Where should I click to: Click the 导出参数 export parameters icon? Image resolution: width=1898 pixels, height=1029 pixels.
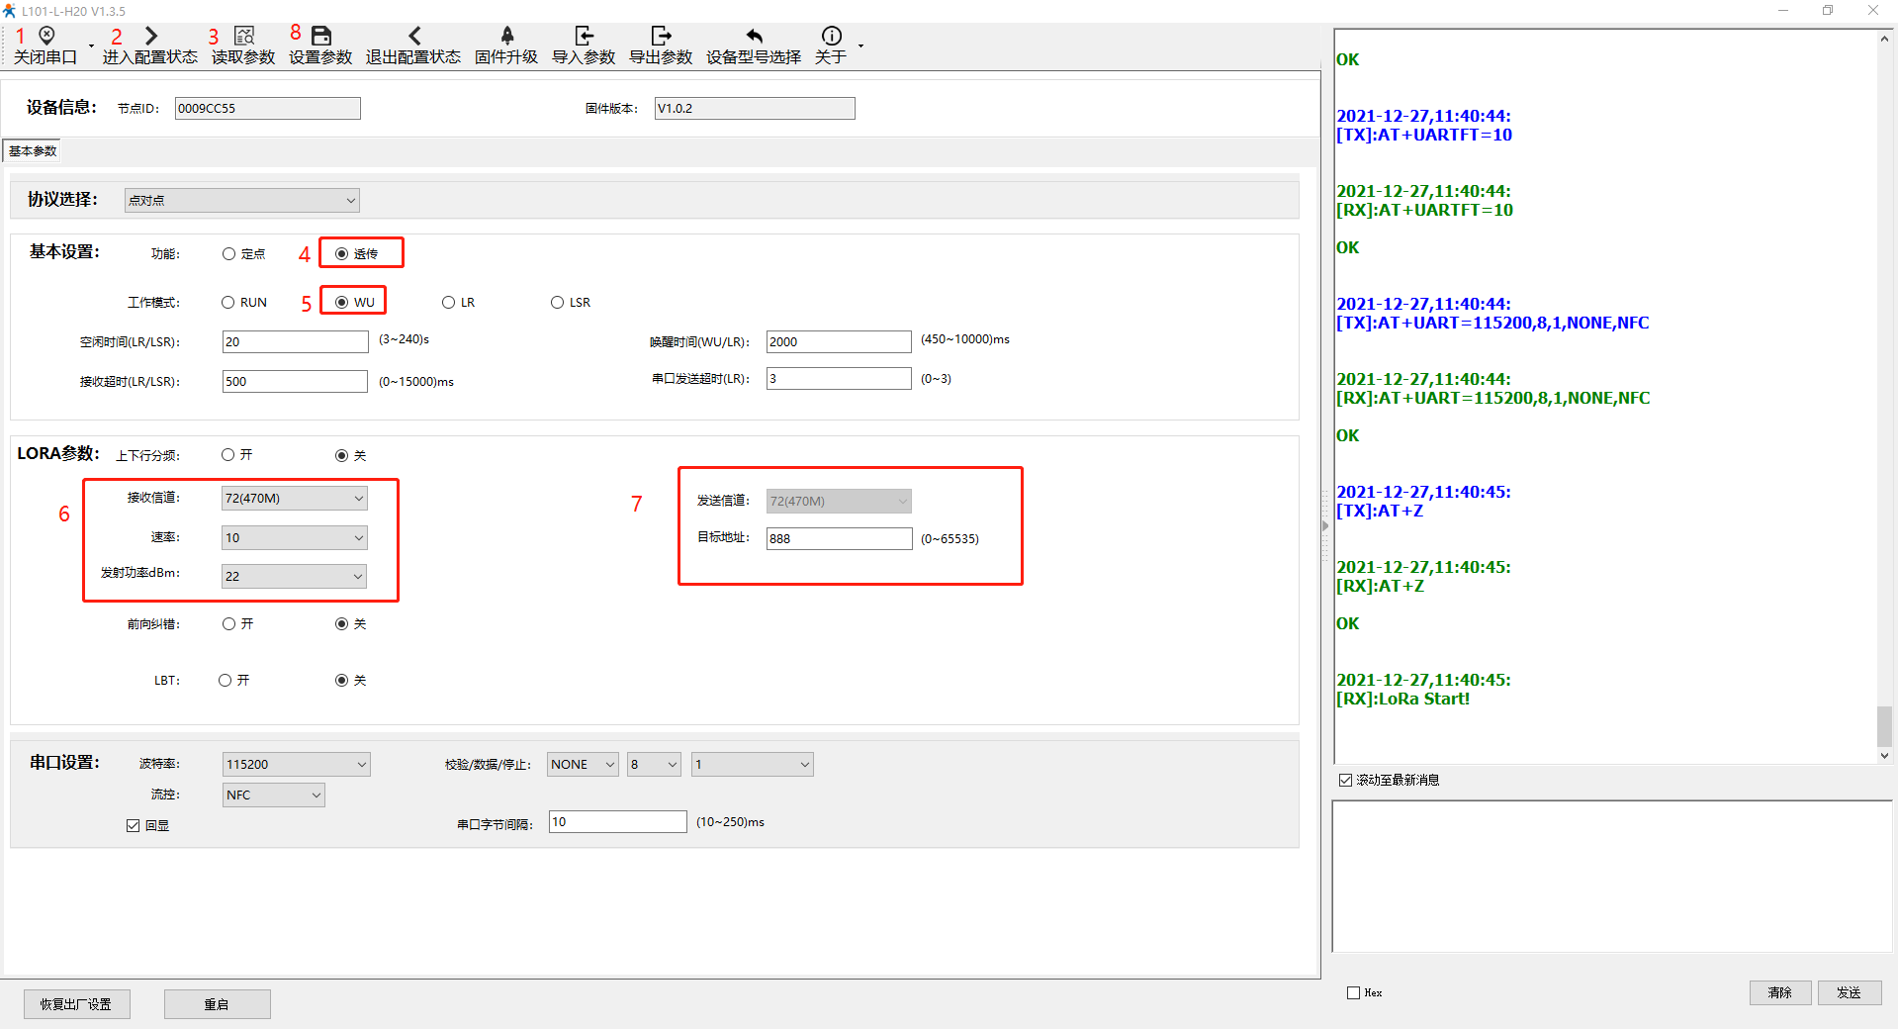click(x=661, y=37)
